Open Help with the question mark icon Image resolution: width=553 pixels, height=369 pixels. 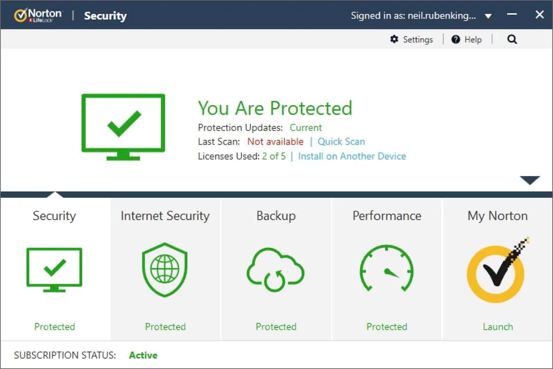(x=456, y=39)
